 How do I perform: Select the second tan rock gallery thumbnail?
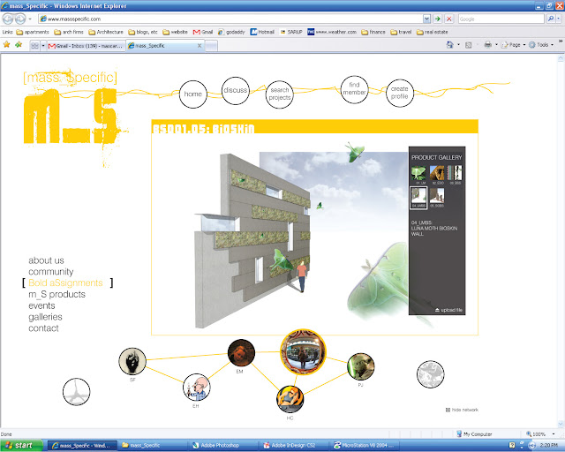point(437,173)
